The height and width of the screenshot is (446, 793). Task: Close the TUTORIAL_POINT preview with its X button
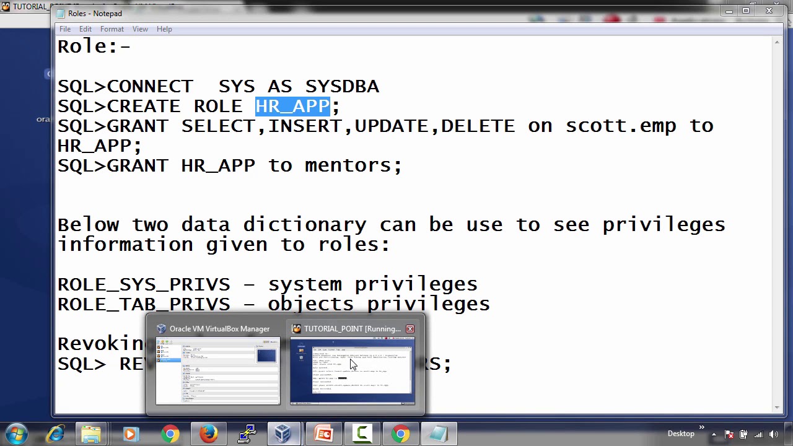410,329
